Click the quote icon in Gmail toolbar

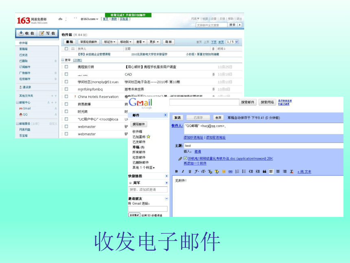265,171
